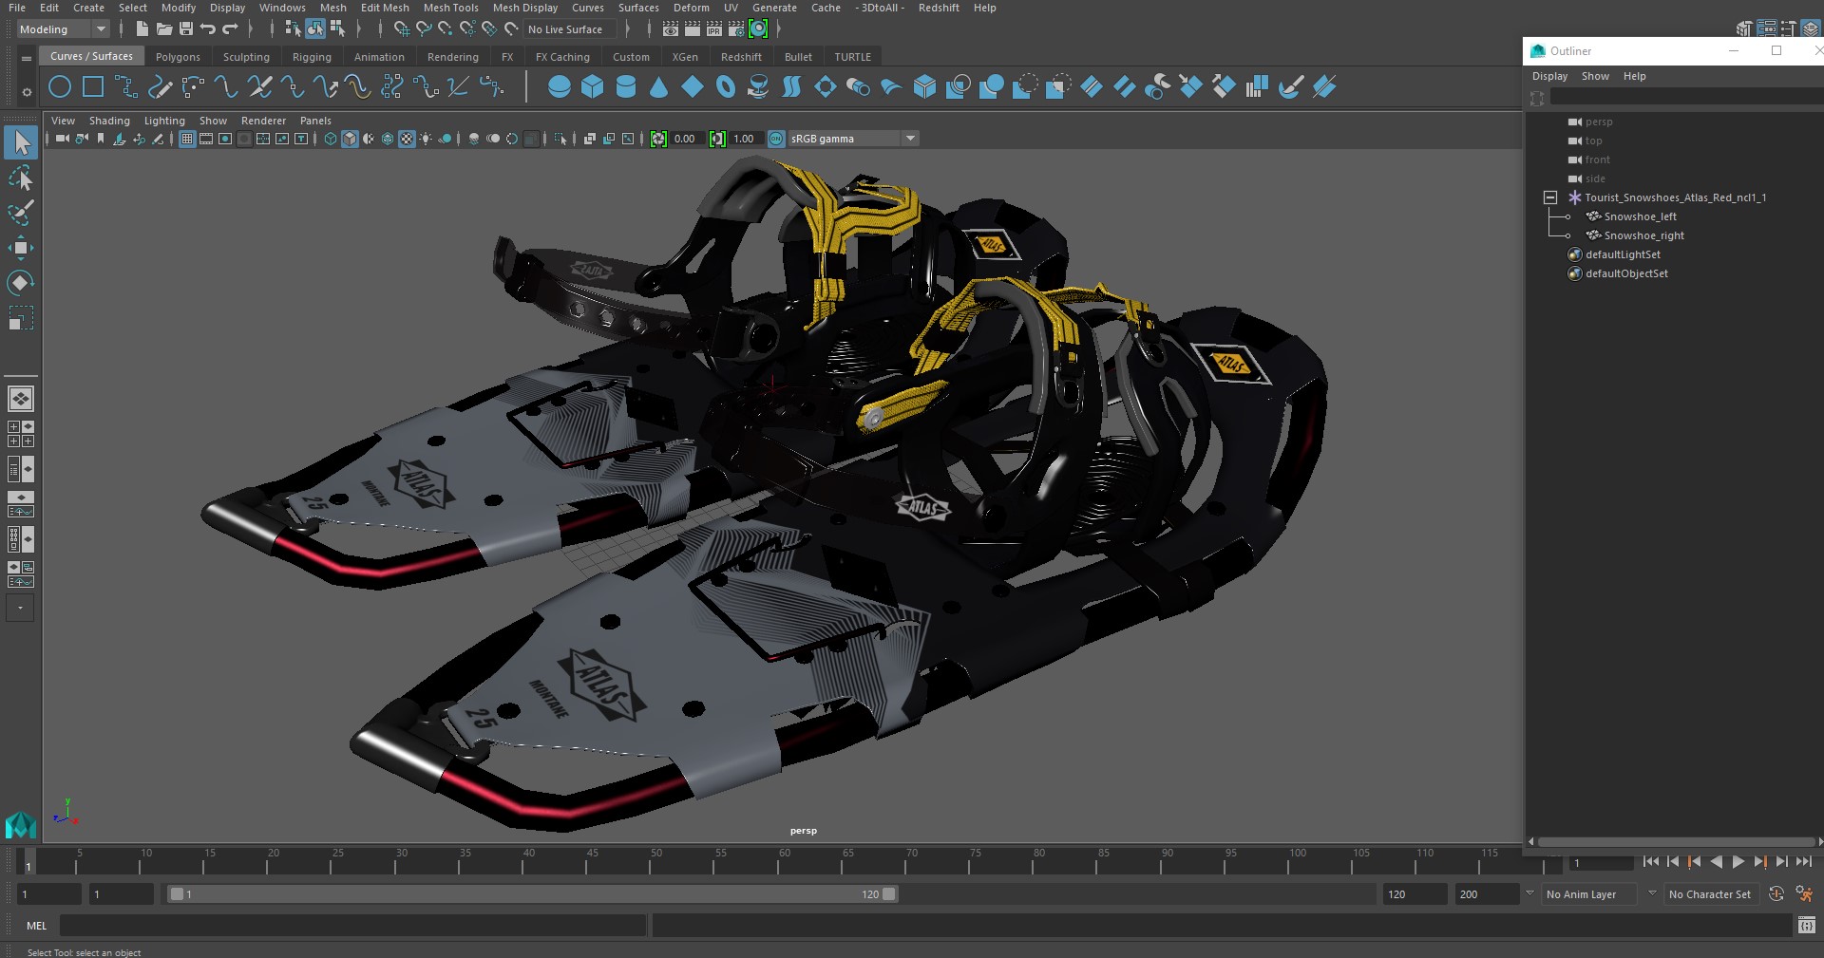Open the No Character Set dropdown
Image resolution: width=1824 pixels, height=958 pixels.
coord(1712,894)
